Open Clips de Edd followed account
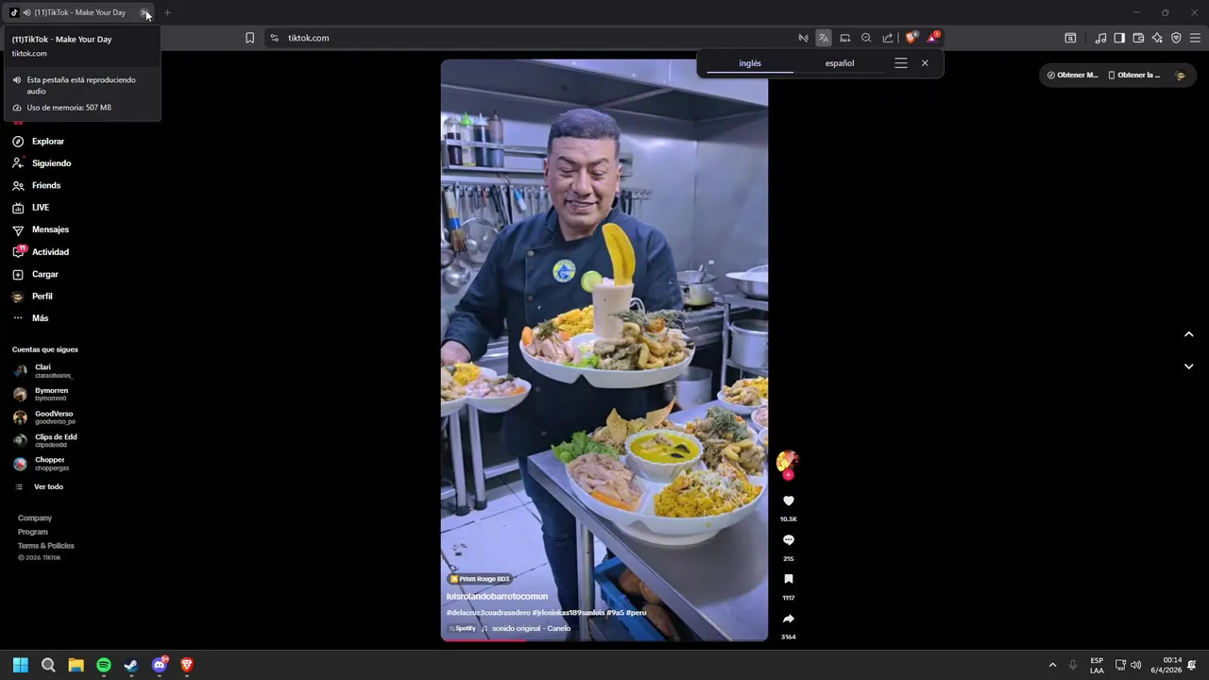The height and width of the screenshot is (680, 1209). 45,440
